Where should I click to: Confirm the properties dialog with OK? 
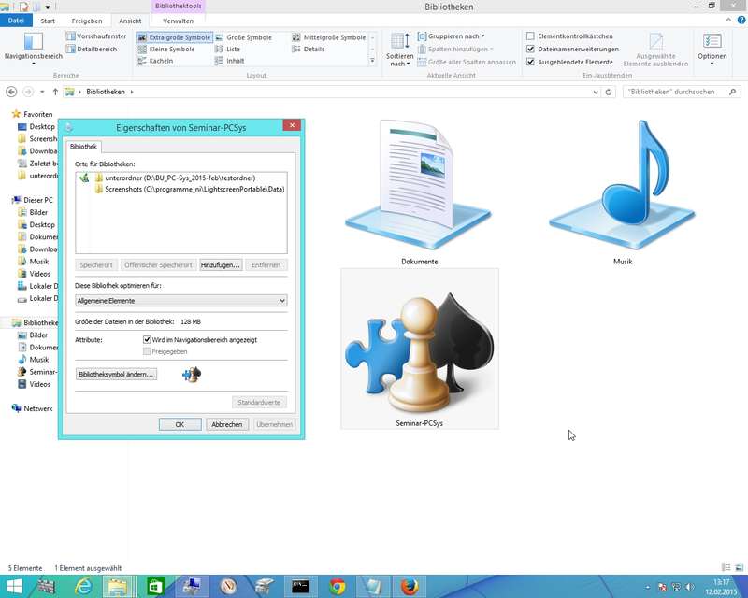pyautogui.click(x=180, y=424)
